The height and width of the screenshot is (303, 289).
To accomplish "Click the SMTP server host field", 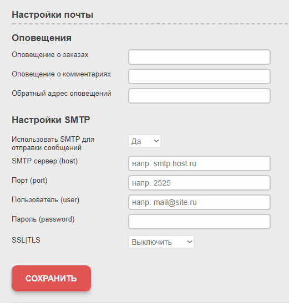I will pos(199,163).
